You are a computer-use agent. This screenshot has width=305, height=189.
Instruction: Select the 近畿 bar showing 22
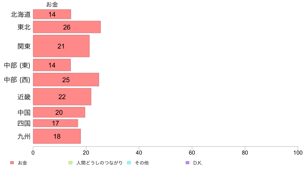coord(62,97)
